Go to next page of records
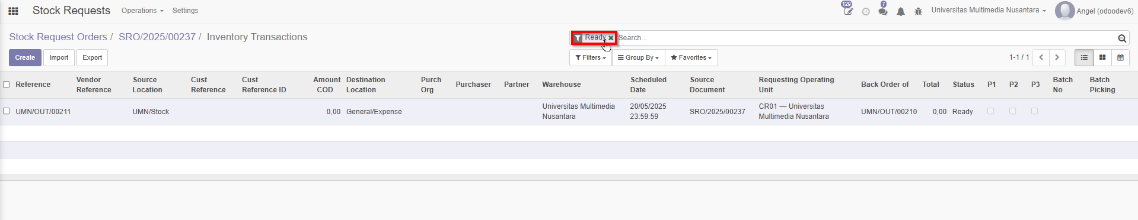This screenshot has width=1138, height=220. coord(1057,57)
